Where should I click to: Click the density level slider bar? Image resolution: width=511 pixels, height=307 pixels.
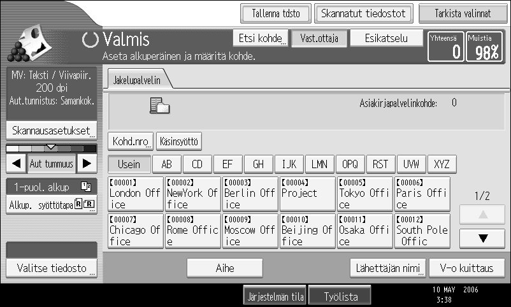(51, 148)
